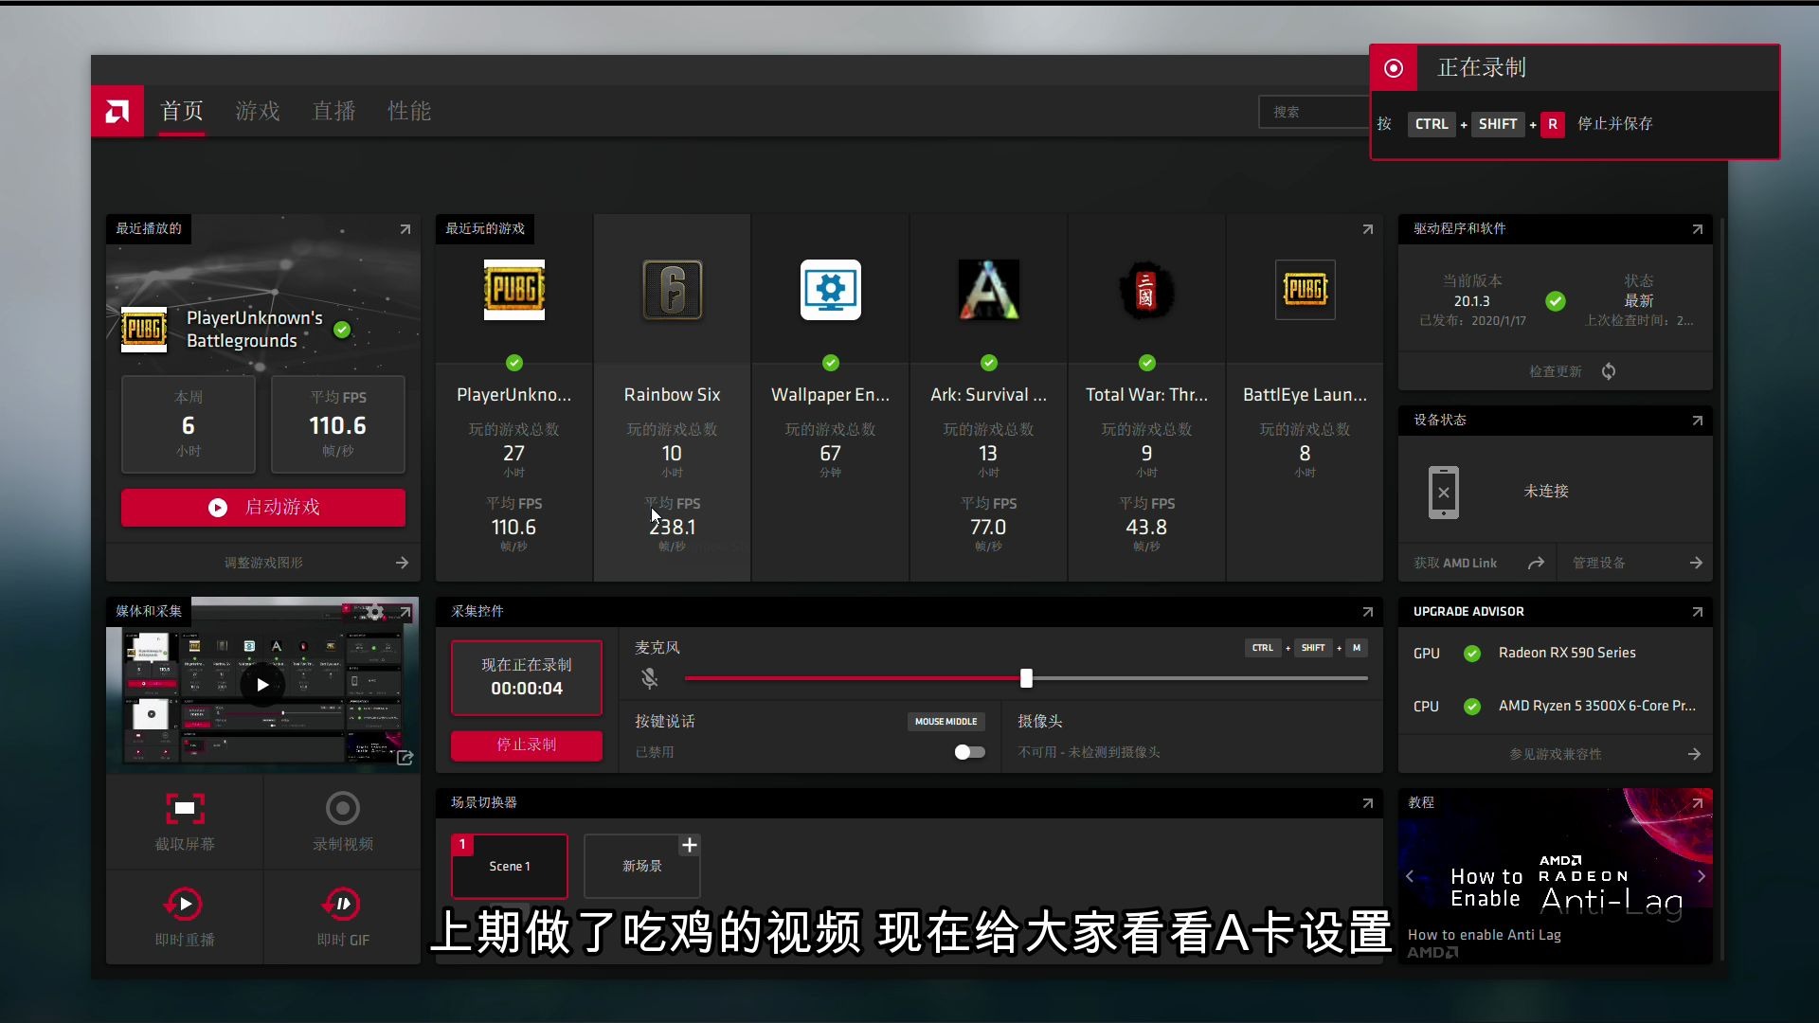The width and height of the screenshot is (1819, 1023).
Task: Click the arrow next to 管理设备
Action: point(1696,564)
